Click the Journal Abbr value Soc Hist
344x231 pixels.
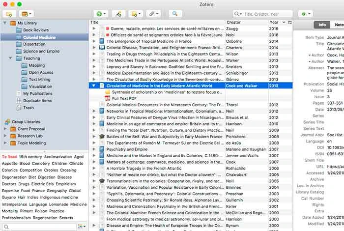pyautogui.click(x=335, y=135)
